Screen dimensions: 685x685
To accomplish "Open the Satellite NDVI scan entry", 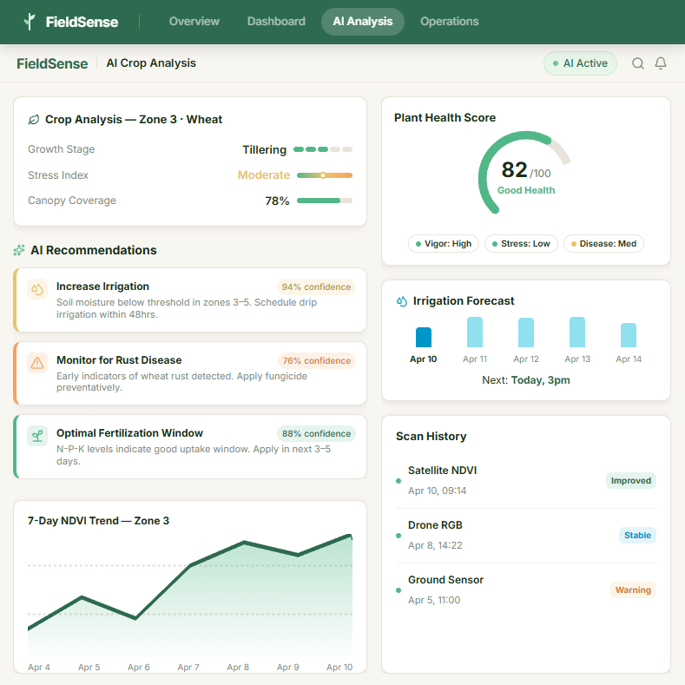I will (x=442, y=471).
